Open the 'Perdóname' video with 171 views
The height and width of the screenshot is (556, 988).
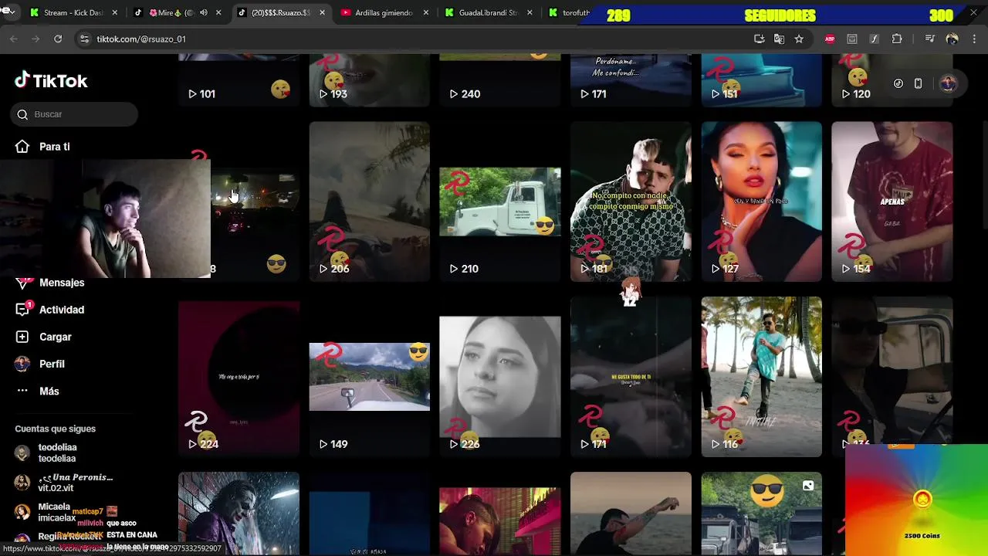tap(631, 80)
